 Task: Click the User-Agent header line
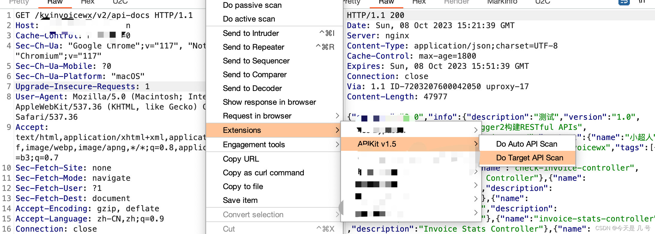111,97
